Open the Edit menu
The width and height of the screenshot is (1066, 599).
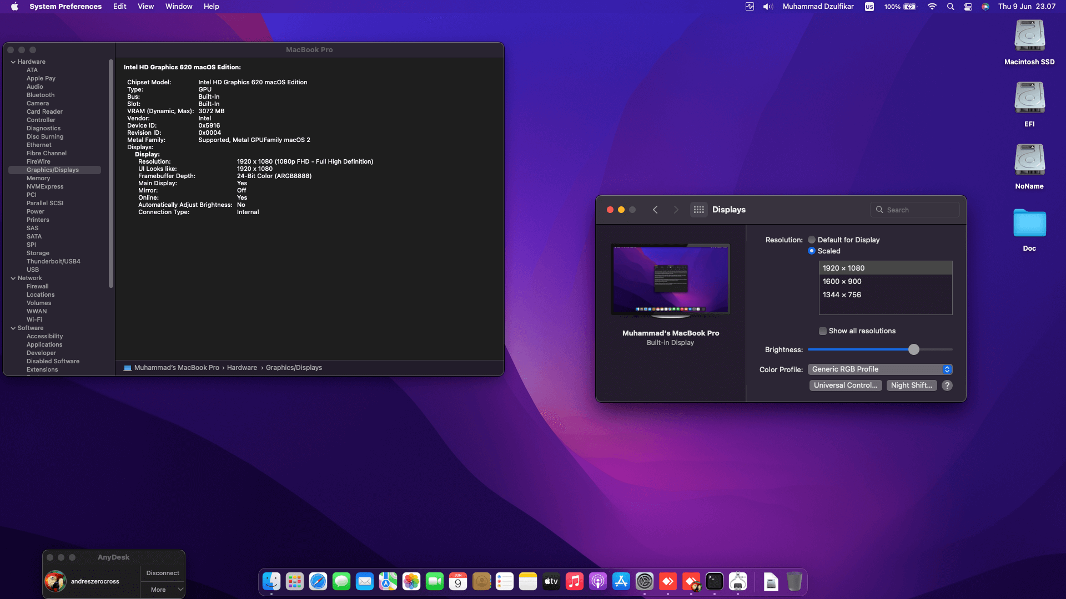tap(119, 7)
